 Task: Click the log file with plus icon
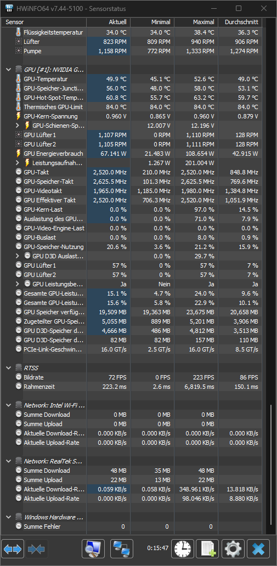click(207, 549)
